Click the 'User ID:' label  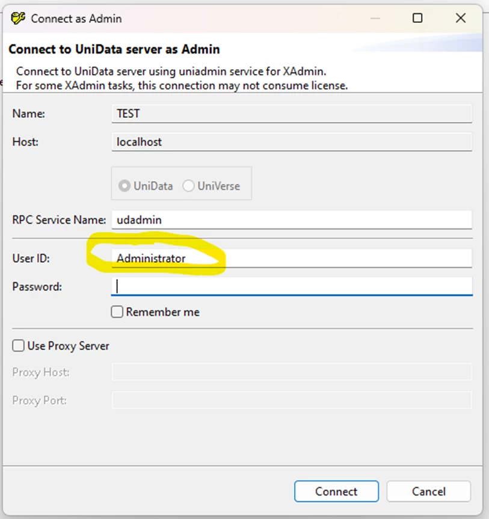point(31,258)
